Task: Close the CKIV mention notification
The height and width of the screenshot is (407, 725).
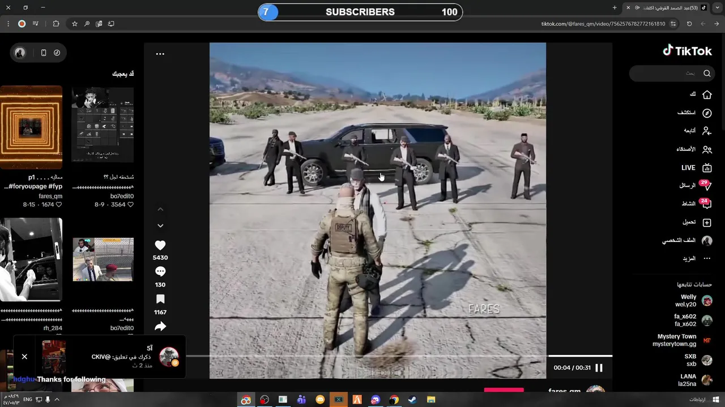Action: [x=24, y=357]
